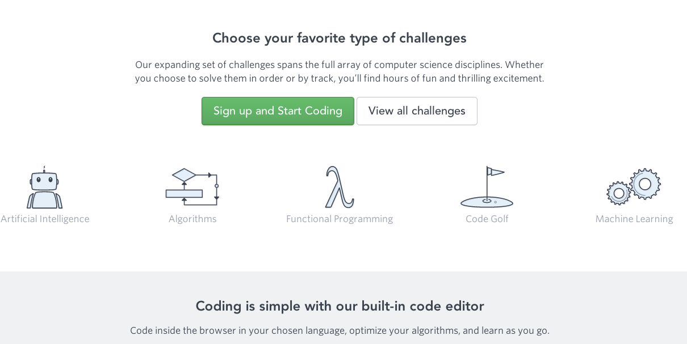
Task: Click the Code inside the browser description text
Action: pos(340,330)
